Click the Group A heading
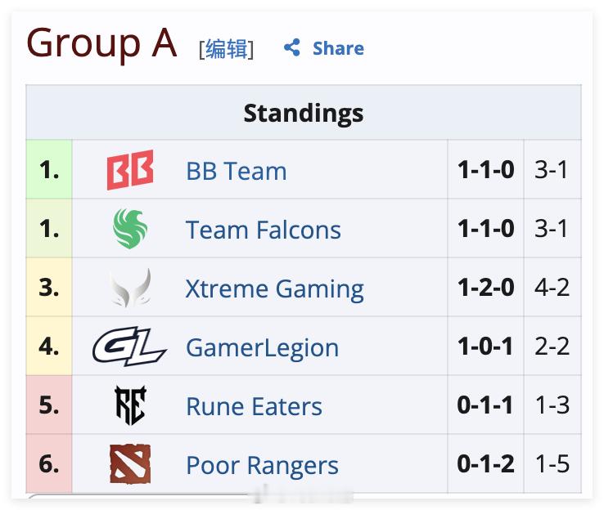Image resolution: width=604 pixels, height=510 pixels. 101,43
